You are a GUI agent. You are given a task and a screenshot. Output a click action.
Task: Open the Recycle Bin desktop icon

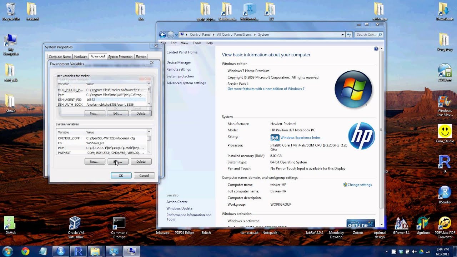(x=11, y=11)
